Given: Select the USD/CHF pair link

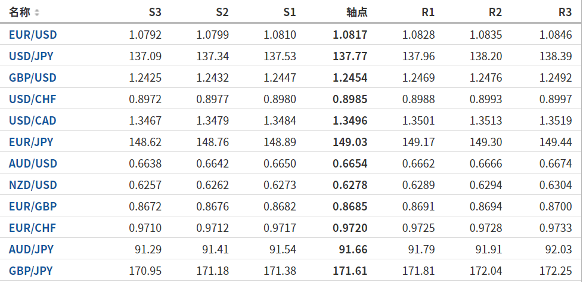Looking at the screenshot, I should pyautogui.click(x=32, y=99).
